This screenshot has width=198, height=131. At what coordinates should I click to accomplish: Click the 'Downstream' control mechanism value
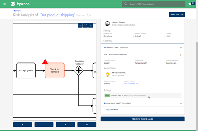coord(171,63)
